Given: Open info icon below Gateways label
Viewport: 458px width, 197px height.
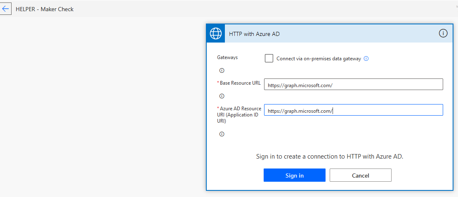Looking at the screenshot, I should point(222,71).
